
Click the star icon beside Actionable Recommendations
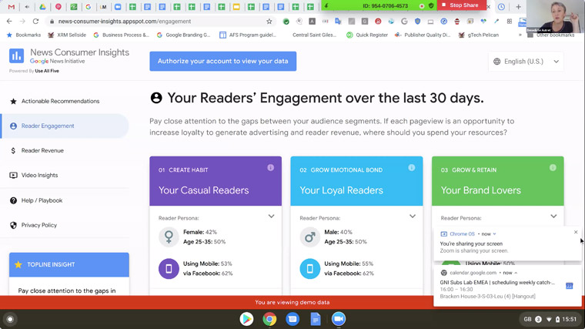click(x=13, y=101)
